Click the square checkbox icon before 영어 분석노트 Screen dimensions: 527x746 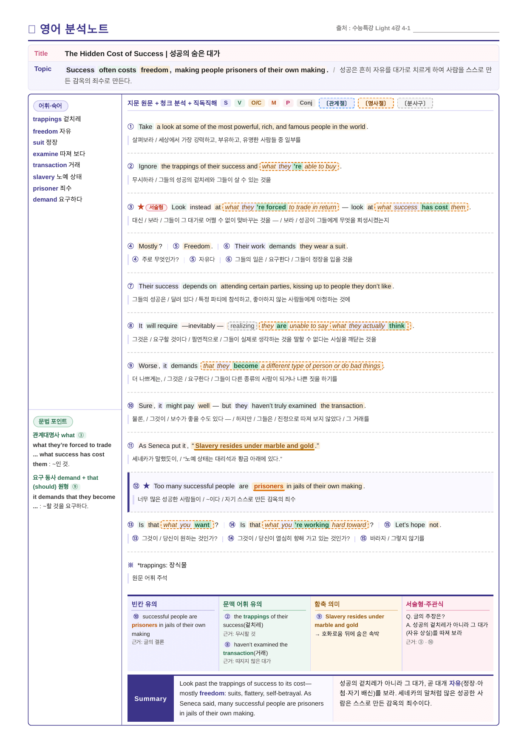tap(32, 29)
